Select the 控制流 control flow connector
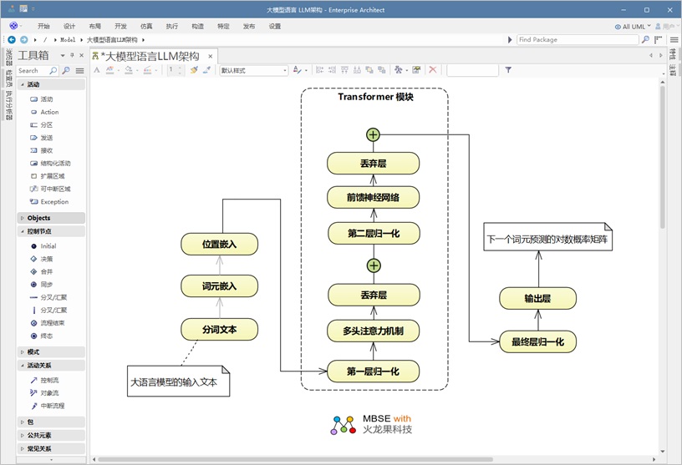The width and height of the screenshot is (682, 465). (x=49, y=380)
